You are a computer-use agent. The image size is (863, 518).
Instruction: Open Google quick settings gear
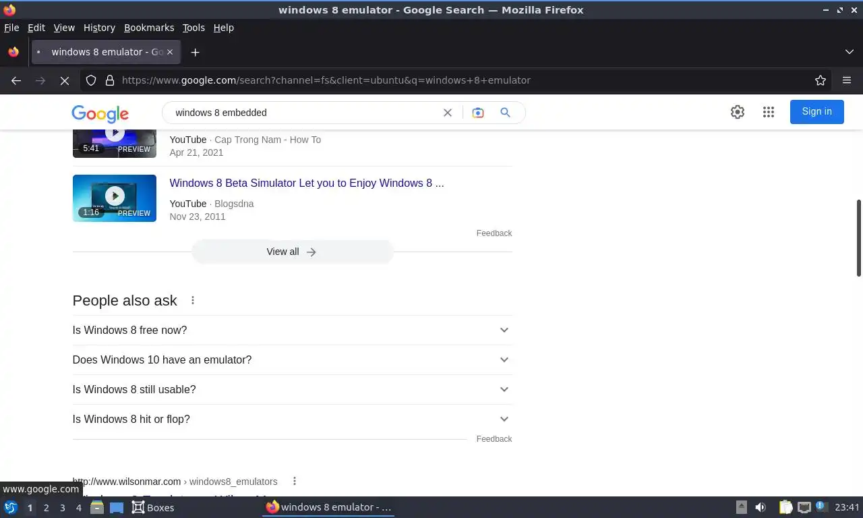click(x=738, y=112)
